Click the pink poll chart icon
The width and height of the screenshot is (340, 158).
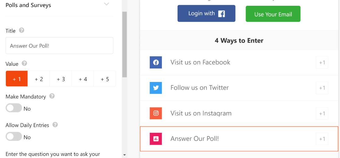tap(156, 139)
